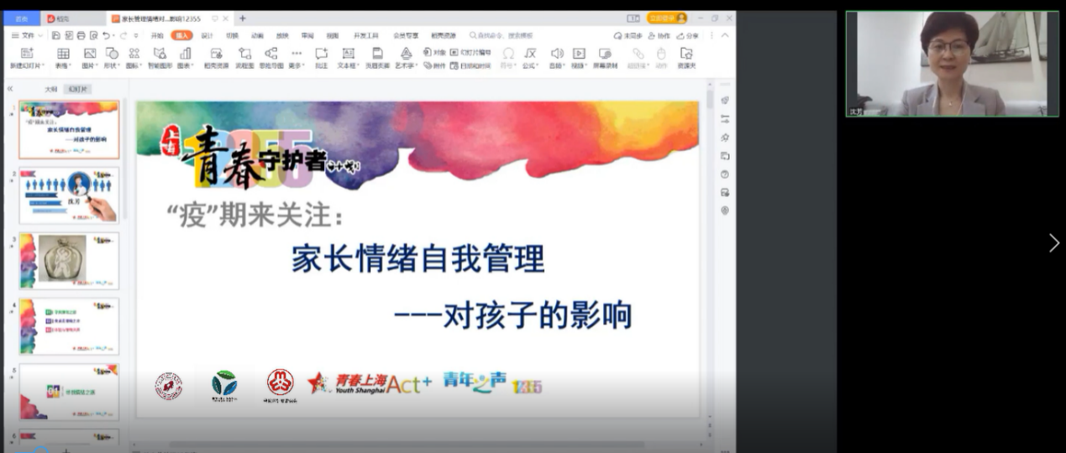Insert a chart via 图表 icon

tap(185, 54)
